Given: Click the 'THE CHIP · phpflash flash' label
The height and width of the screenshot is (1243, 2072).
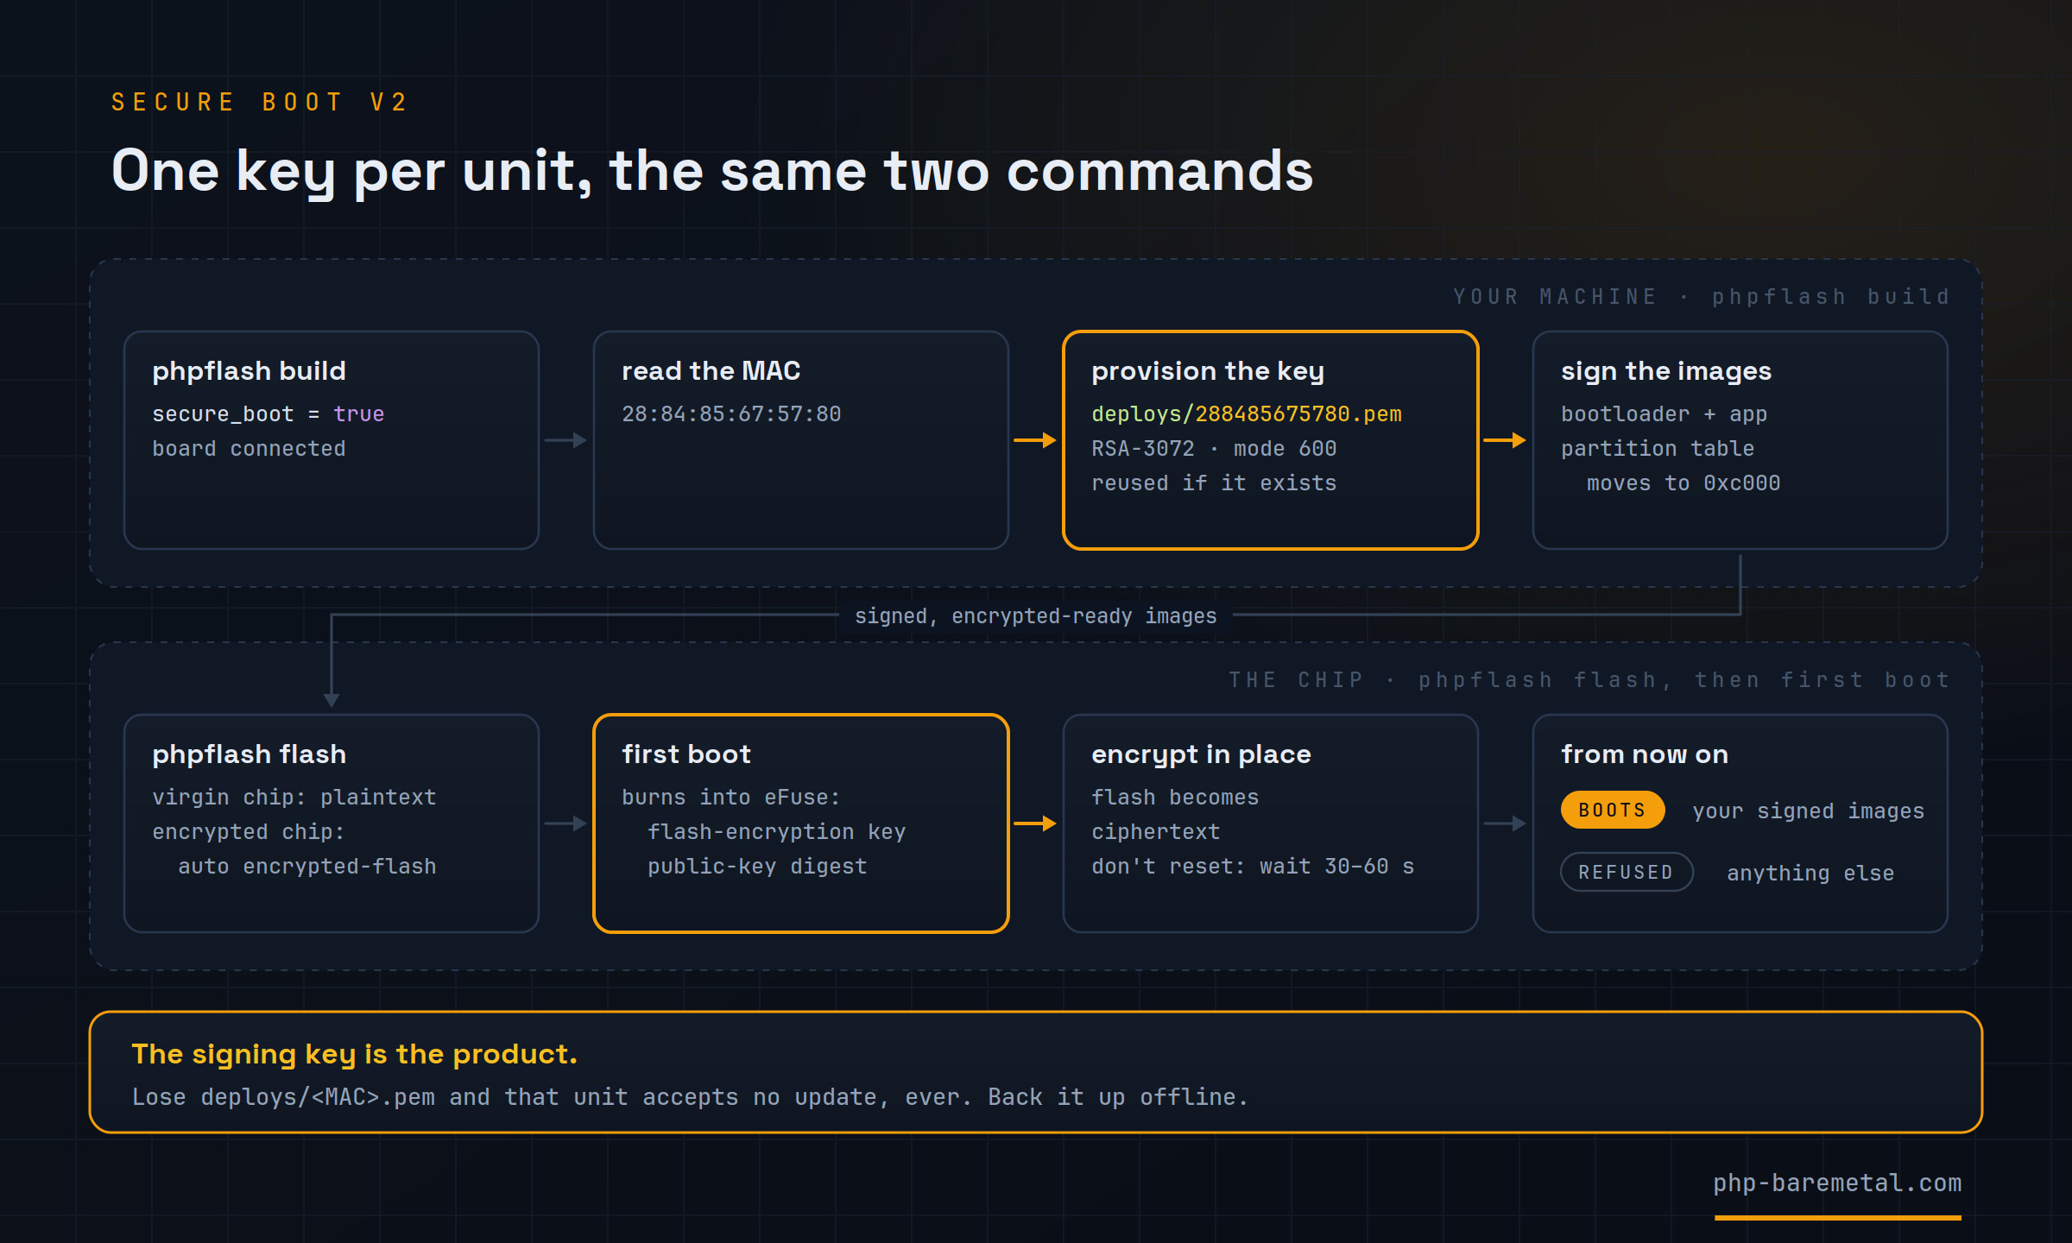Looking at the screenshot, I should tap(1589, 680).
